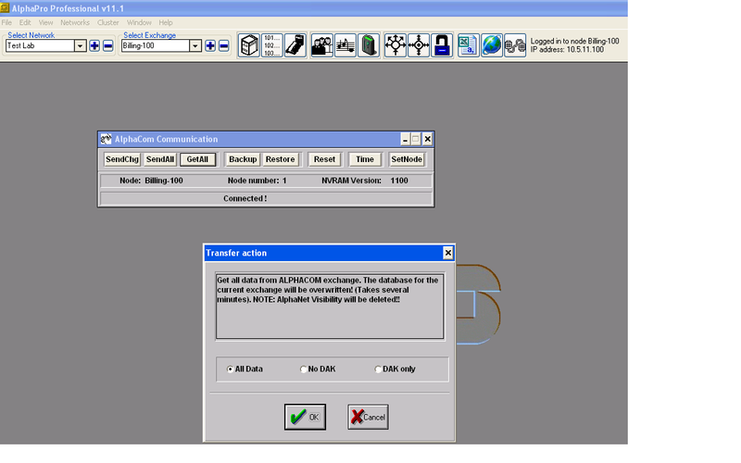Click the Excel export document icon
Viewport: 741px width, 463px height.
pos(469,45)
